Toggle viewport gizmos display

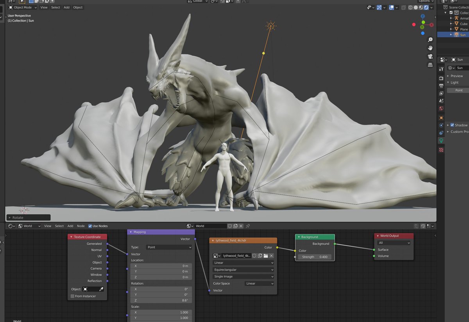point(379,7)
